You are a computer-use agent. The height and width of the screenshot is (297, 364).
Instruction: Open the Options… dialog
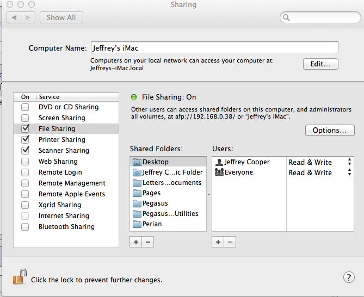330,130
